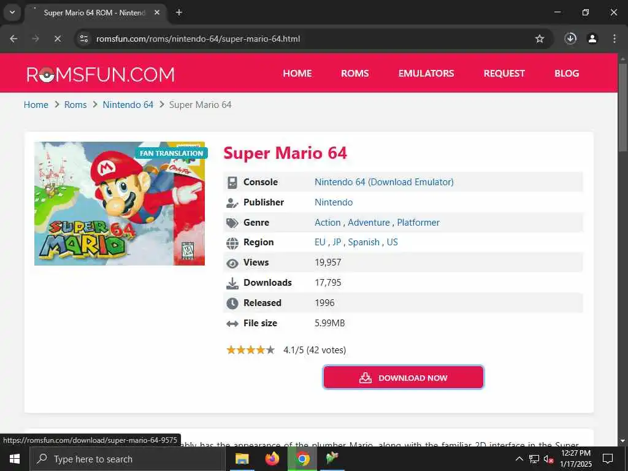Click the 4.1/5 (42 votes) rating text
The image size is (628, 471).
[x=315, y=350]
